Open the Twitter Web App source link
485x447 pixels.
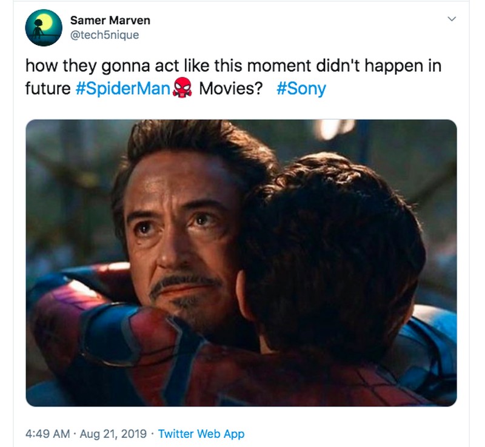[201, 434]
